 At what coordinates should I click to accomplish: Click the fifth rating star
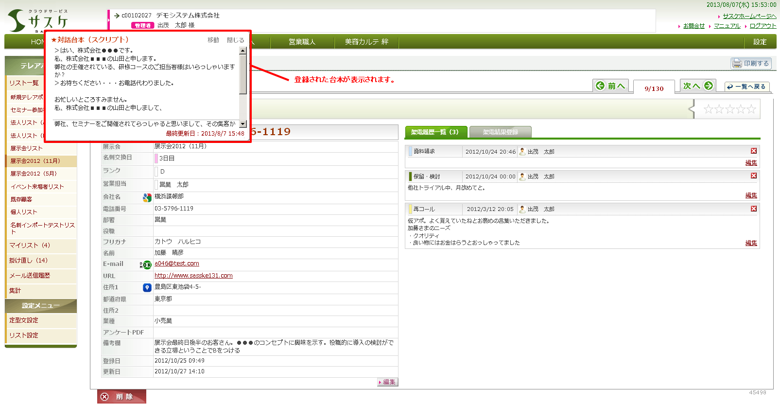coord(751,109)
